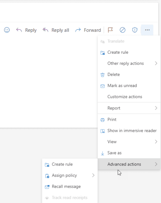Choose Delete from the menu
This screenshot has width=161, height=203.
click(129, 75)
